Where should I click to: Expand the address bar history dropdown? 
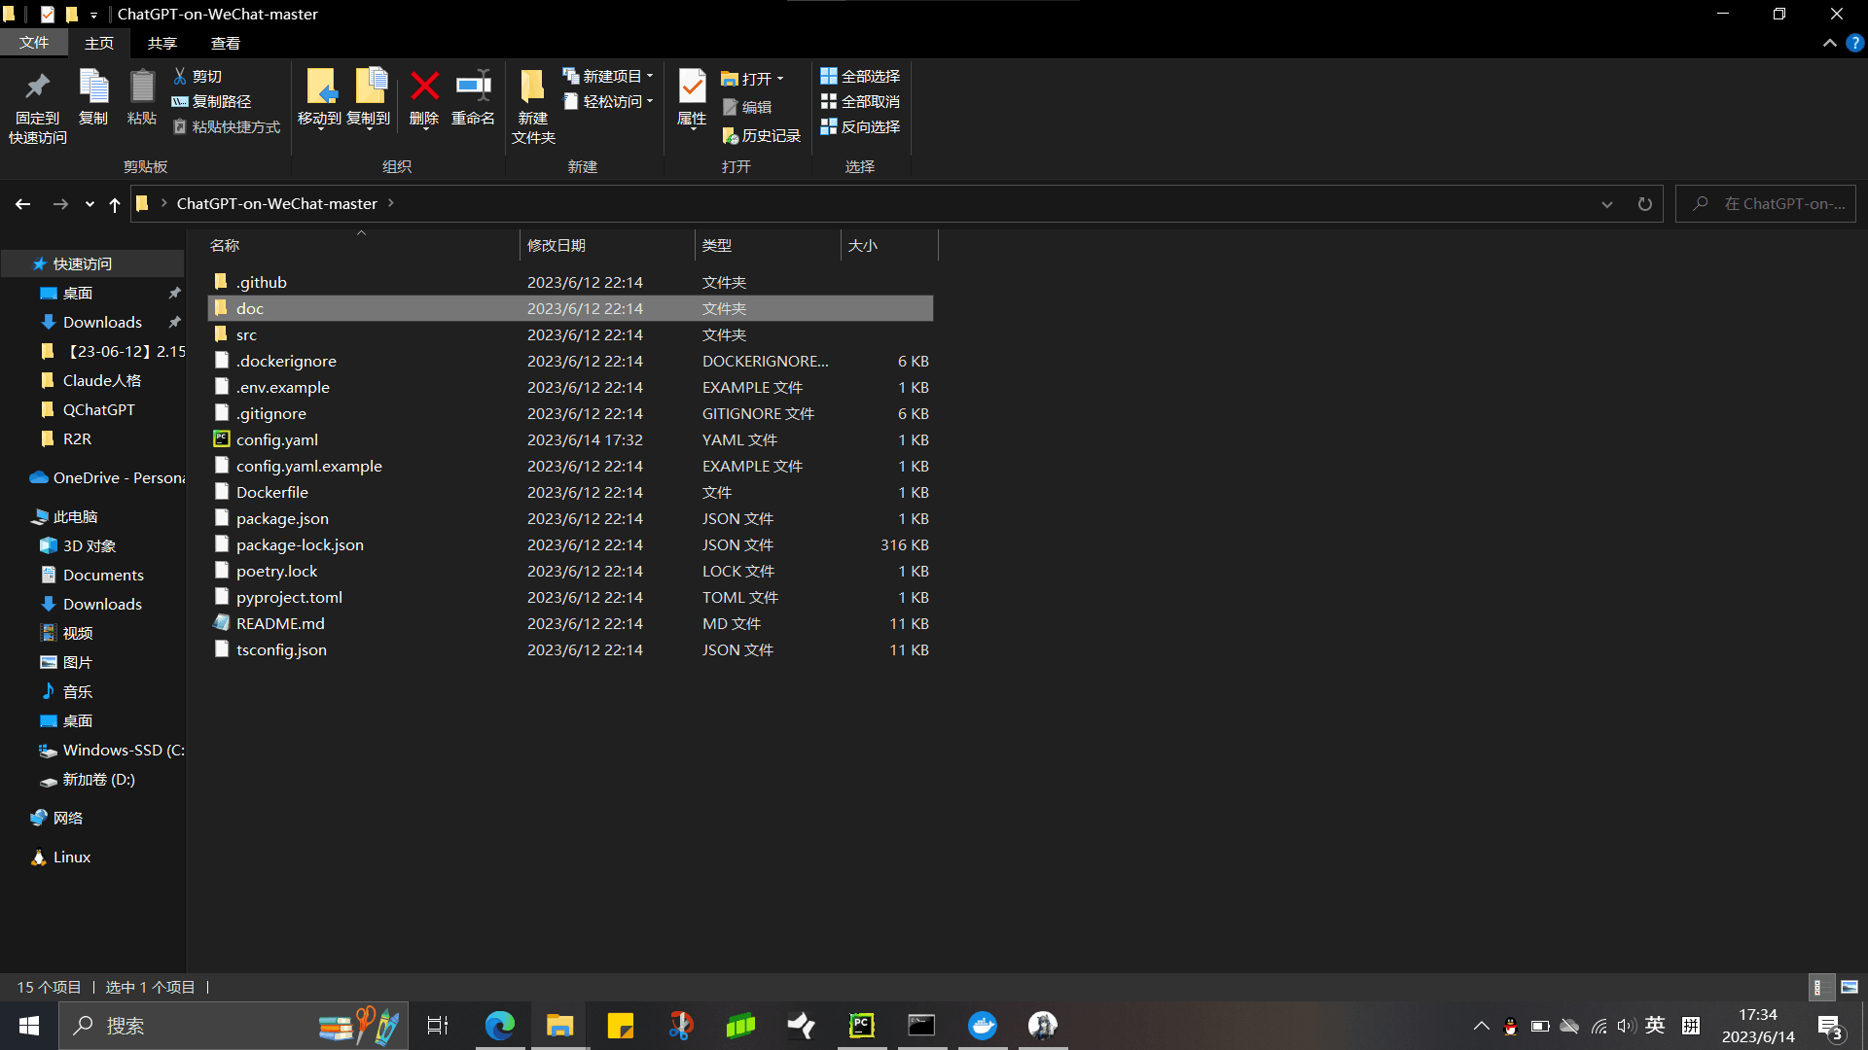[1606, 204]
